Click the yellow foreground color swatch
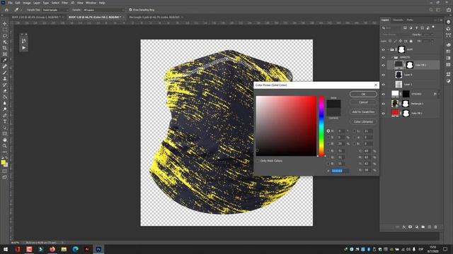The image size is (453, 254). [3, 162]
